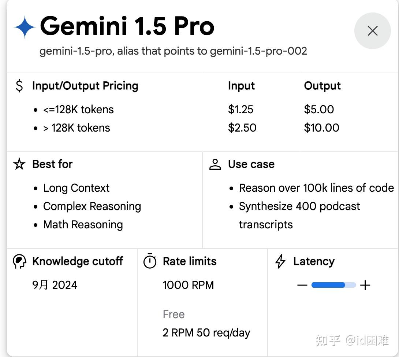Click the Long Context bullet item
399x357 pixels.
coord(76,188)
